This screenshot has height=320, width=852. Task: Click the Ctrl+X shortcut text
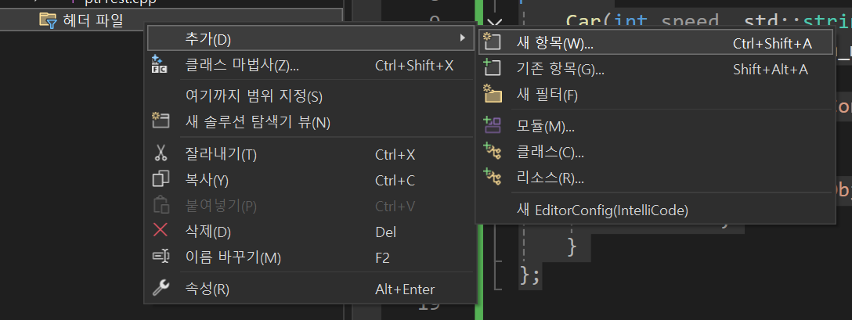tap(395, 155)
